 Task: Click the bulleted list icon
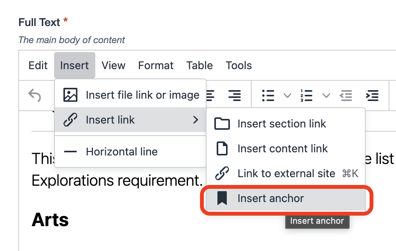(x=268, y=95)
